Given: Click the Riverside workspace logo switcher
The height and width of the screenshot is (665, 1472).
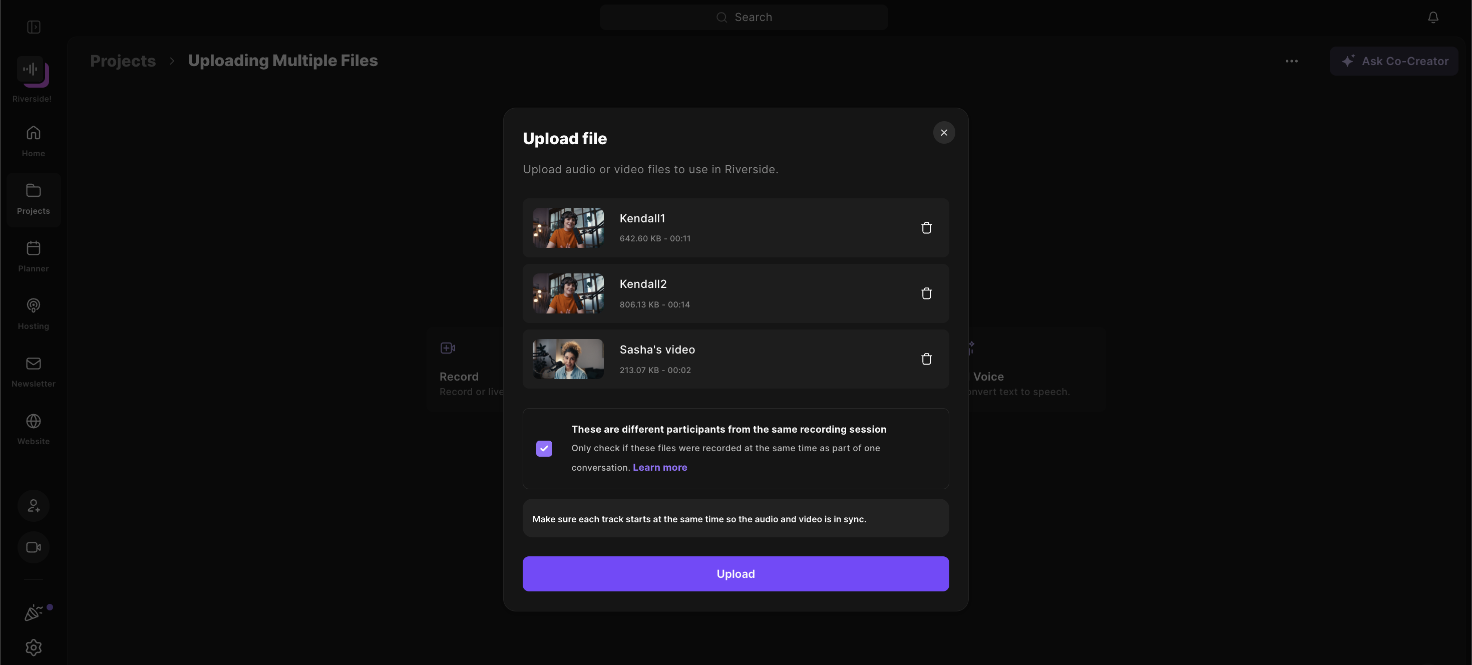Looking at the screenshot, I should [x=32, y=72].
